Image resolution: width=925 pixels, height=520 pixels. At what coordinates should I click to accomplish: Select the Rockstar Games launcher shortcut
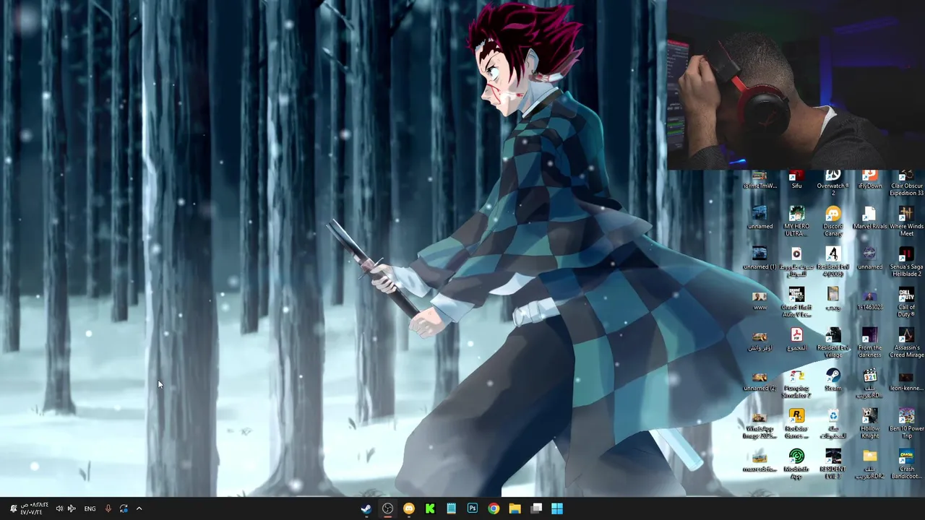click(x=796, y=422)
